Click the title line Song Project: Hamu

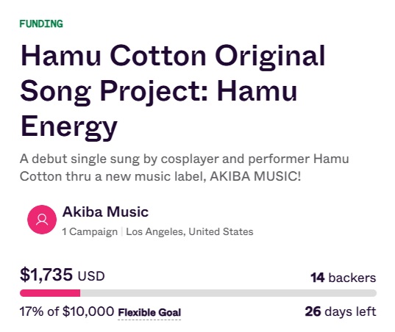[159, 91]
